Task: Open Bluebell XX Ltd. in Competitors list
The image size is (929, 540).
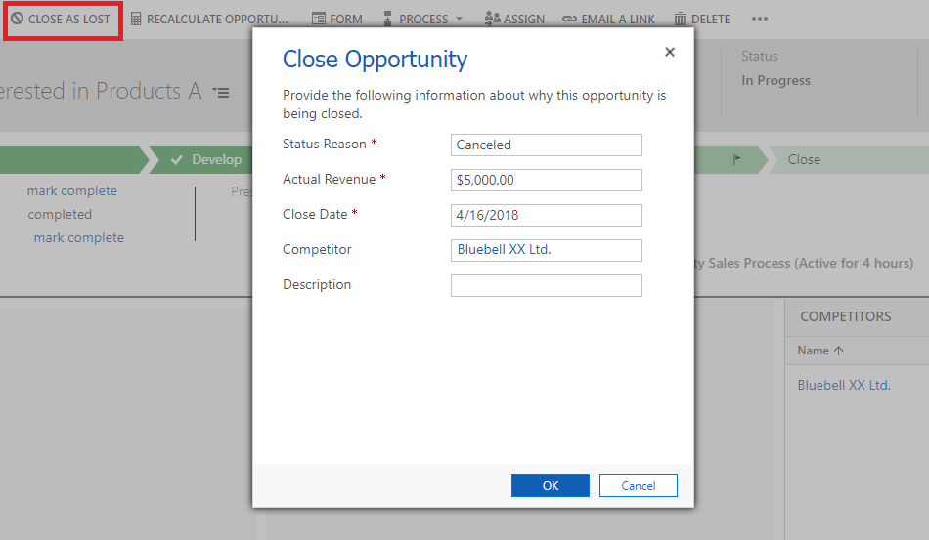Action: [x=844, y=385]
